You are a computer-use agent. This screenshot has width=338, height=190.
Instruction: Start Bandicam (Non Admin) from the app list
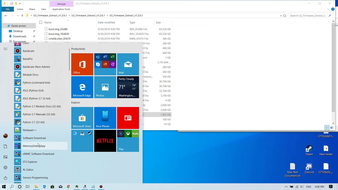[41, 67]
